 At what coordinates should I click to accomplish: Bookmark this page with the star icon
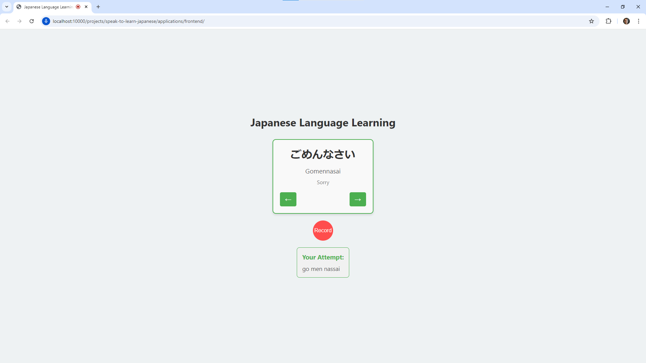point(591,21)
